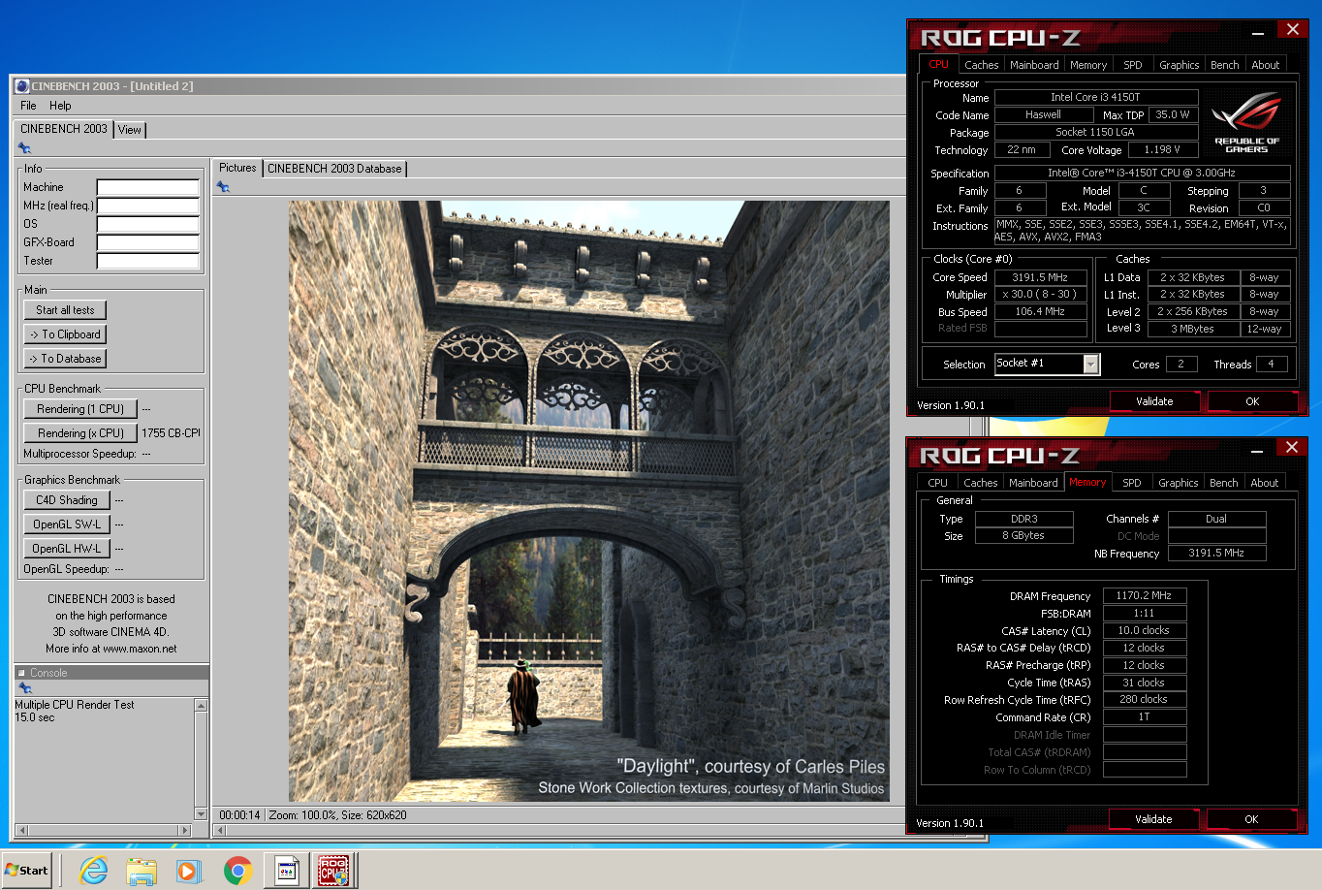Open Windows Explorer from the taskbar
The height and width of the screenshot is (890, 1322).
(142, 871)
